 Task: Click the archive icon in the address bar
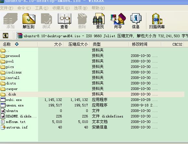coord(20,36)
